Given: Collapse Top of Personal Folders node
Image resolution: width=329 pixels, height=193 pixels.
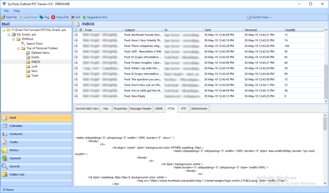Looking at the screenshot, I should 18,49.
